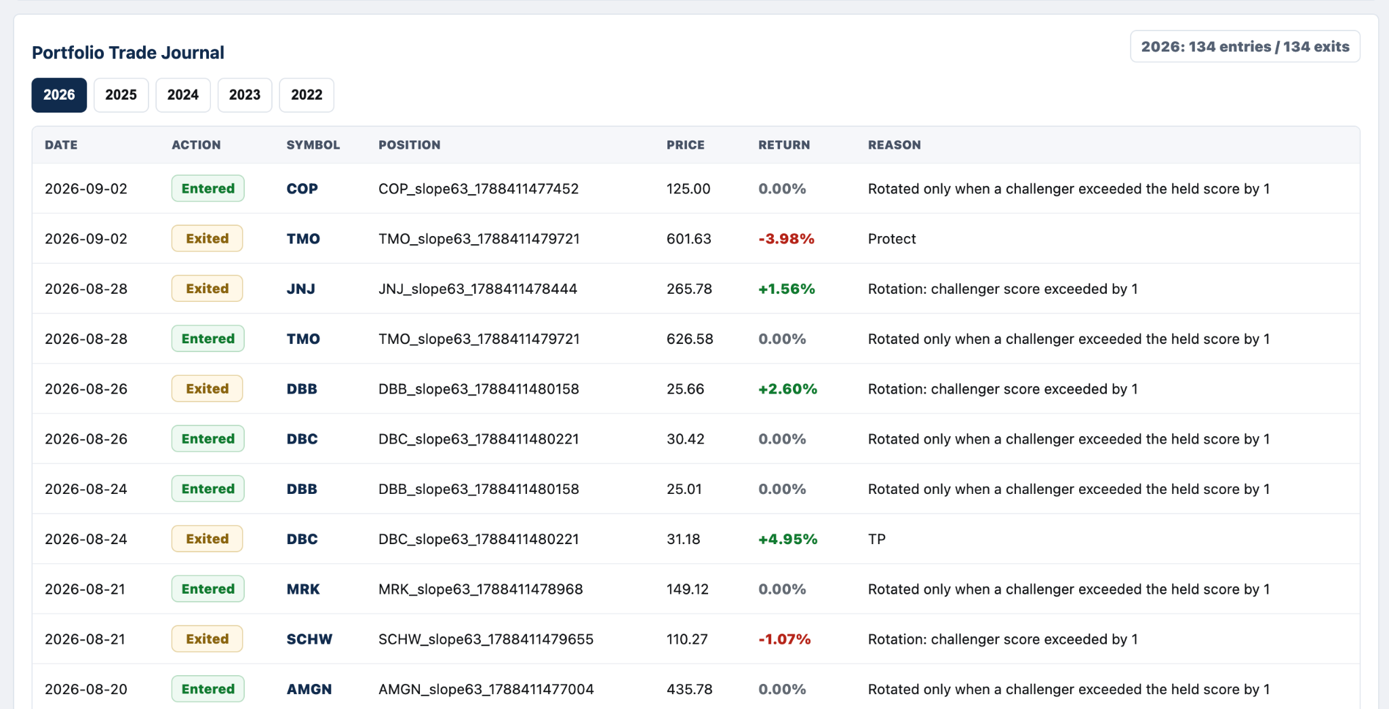Click price 30.42 for DBC
Image resolution: width=1389 pixels, height=709 pixels.
(x=686, y=439)
